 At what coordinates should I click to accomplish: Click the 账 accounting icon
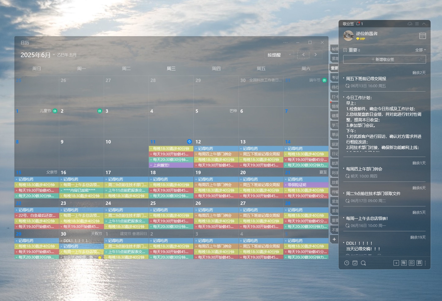pos(404,263)
